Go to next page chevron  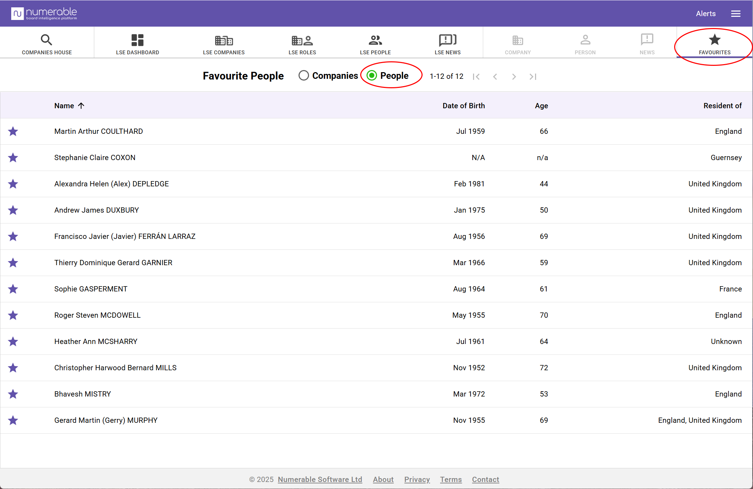[514, 76]
